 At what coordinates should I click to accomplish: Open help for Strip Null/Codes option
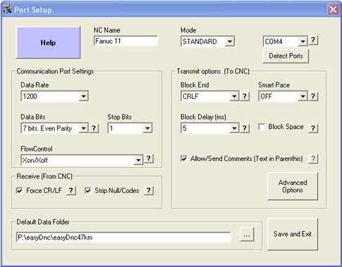pyautogui.click(x=149, y=190)
